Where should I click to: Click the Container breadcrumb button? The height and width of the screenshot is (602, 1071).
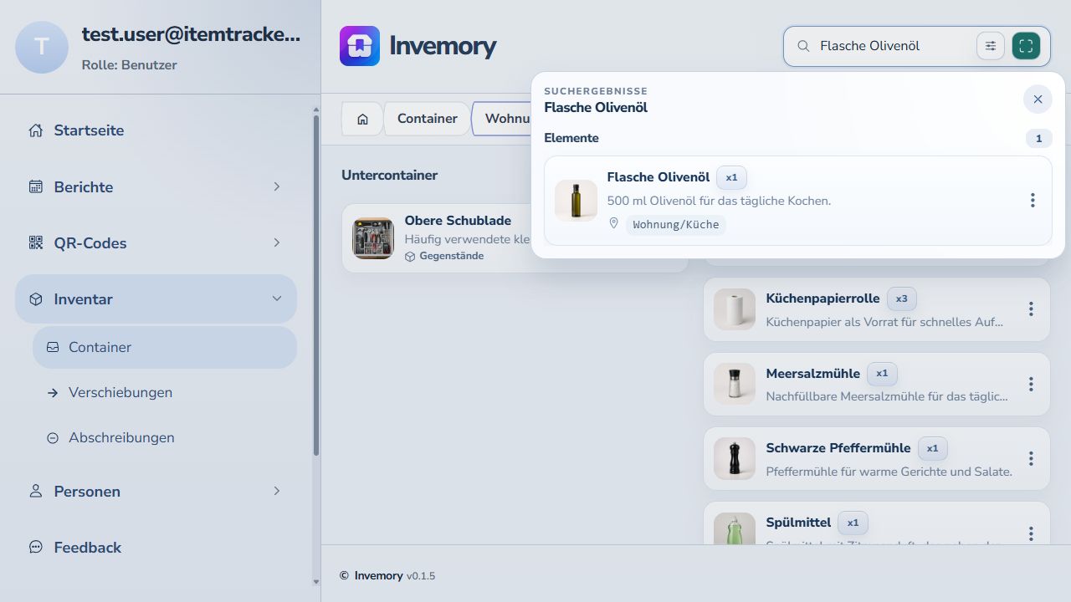428,119
